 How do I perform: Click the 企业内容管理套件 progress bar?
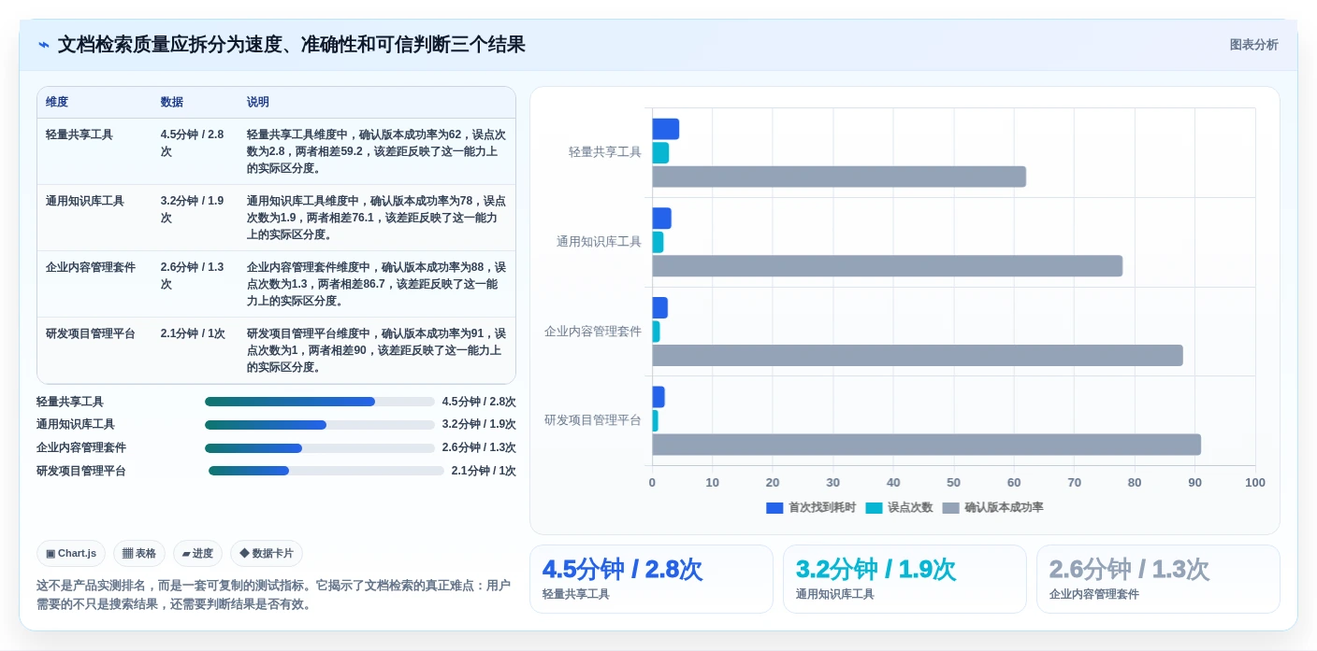tap(320, 448)
